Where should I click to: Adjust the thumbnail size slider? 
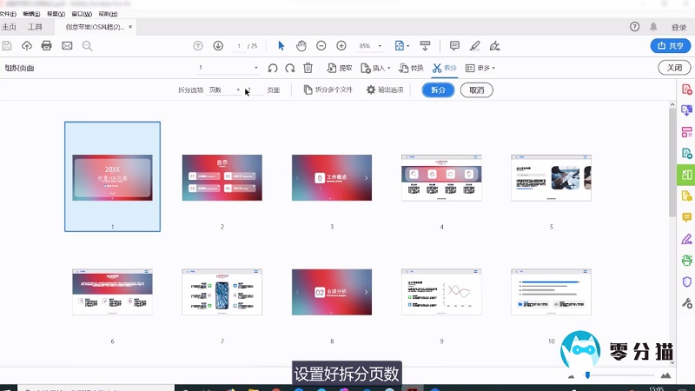(x=589, y=375)
